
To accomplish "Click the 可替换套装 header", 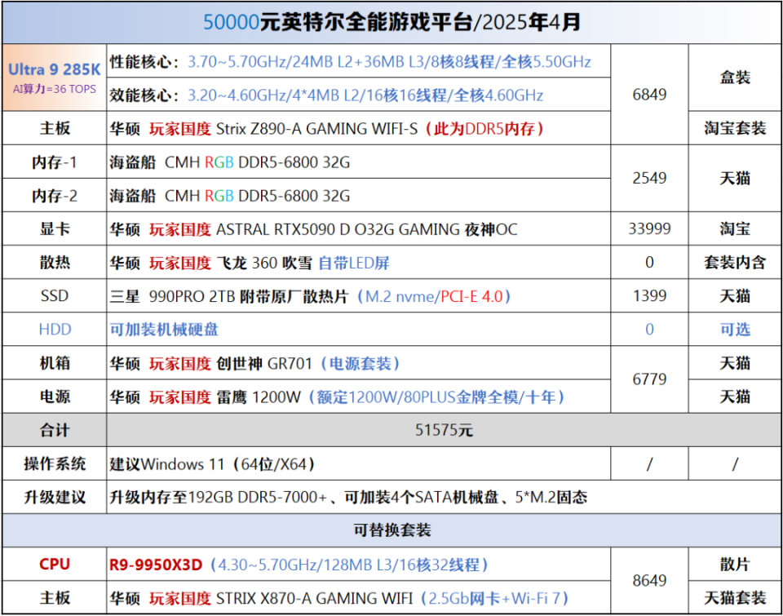I will click(392, 530).
